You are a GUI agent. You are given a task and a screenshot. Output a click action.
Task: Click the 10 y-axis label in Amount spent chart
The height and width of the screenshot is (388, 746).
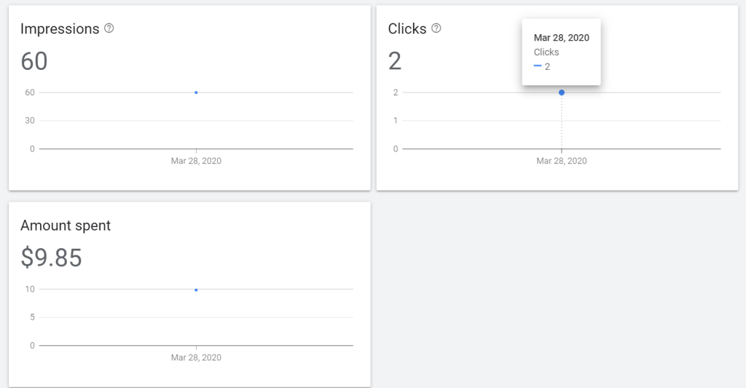point(30,289)
